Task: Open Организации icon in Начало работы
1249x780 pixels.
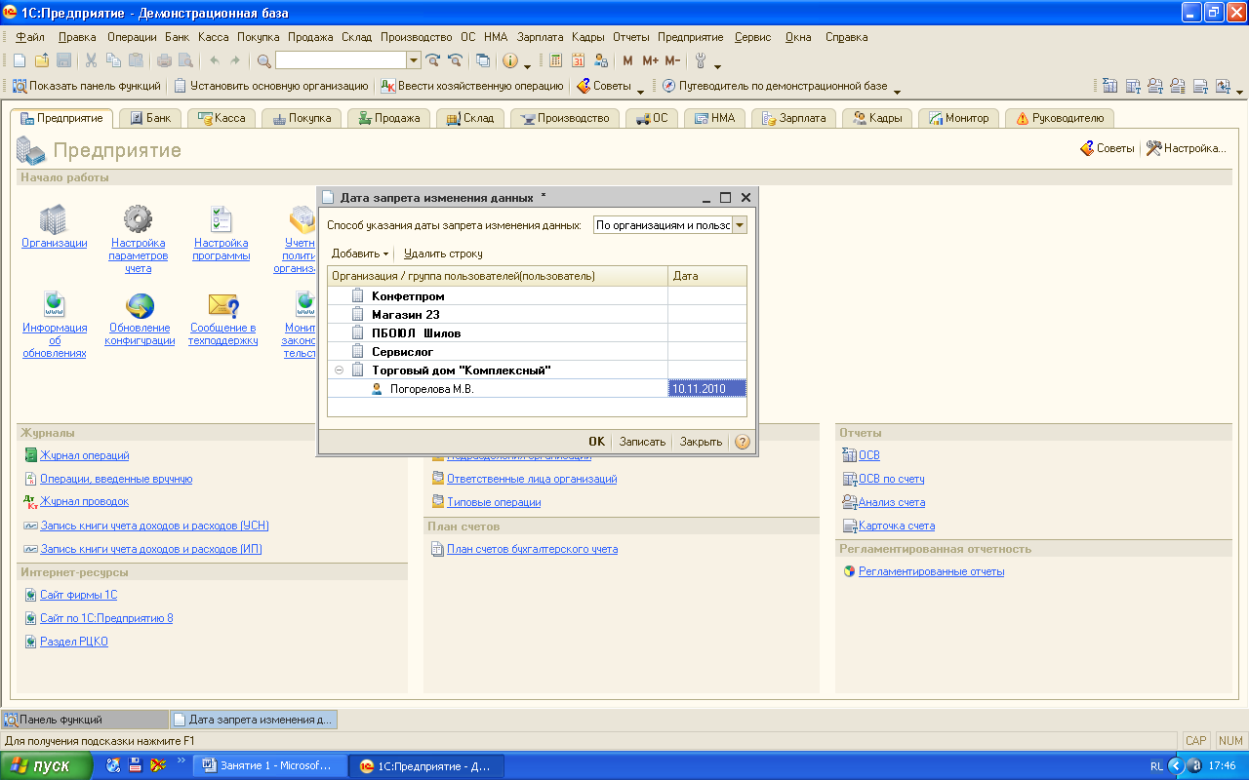Action: [x=54, y=219]
